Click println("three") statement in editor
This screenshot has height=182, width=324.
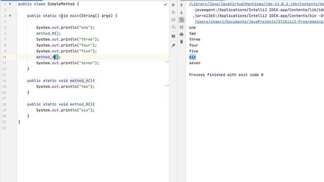(x=67, y=39)
